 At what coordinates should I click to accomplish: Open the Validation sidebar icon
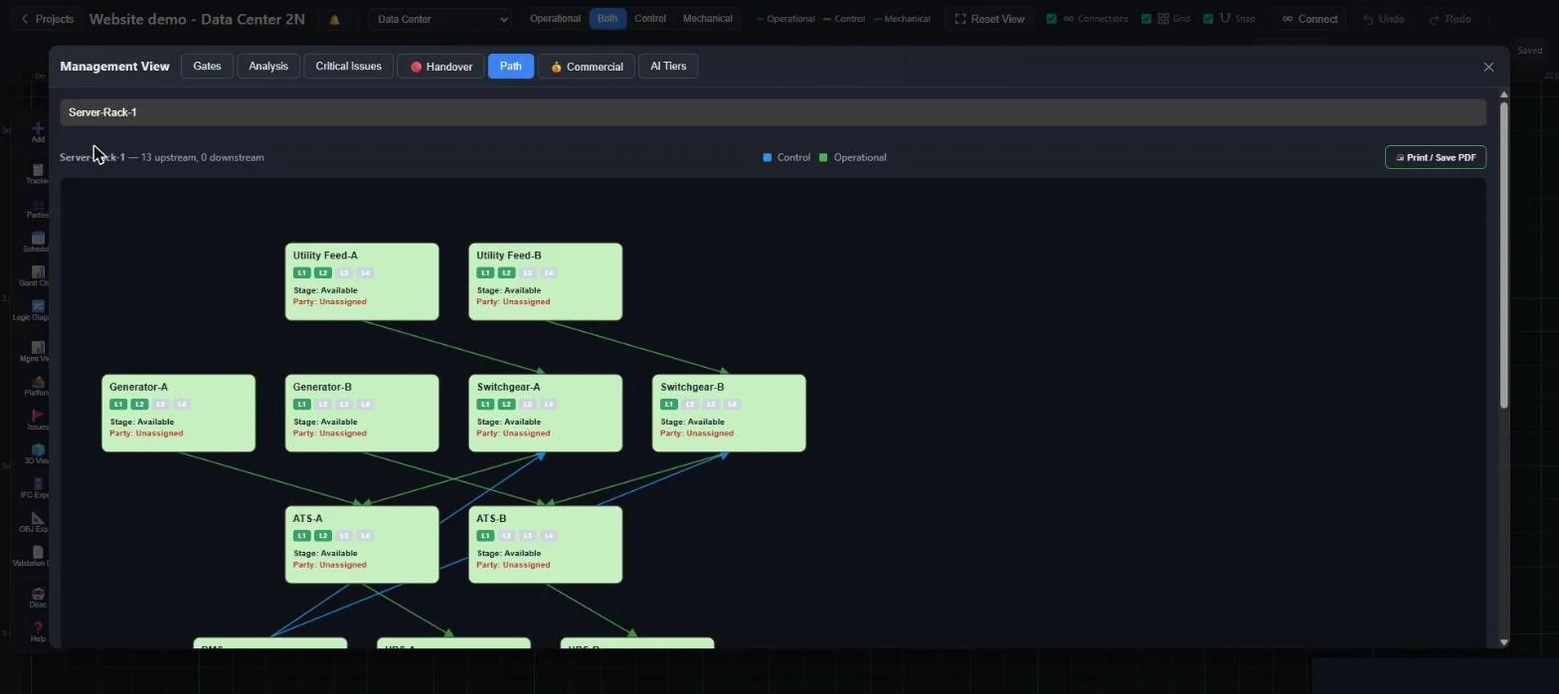pos(38,556)
